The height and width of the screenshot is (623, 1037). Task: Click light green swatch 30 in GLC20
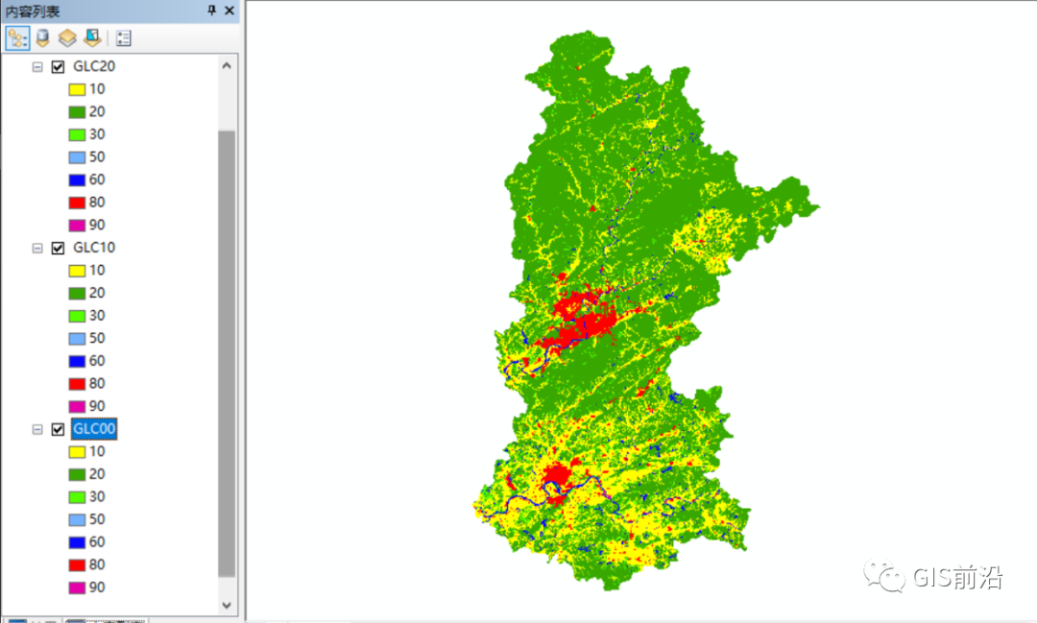(78, 134)
